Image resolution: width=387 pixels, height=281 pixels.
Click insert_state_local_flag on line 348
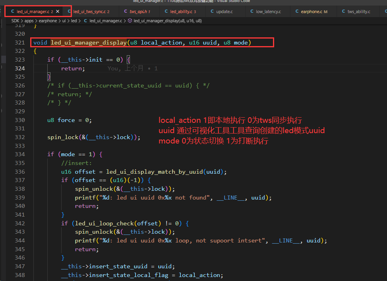128,275
